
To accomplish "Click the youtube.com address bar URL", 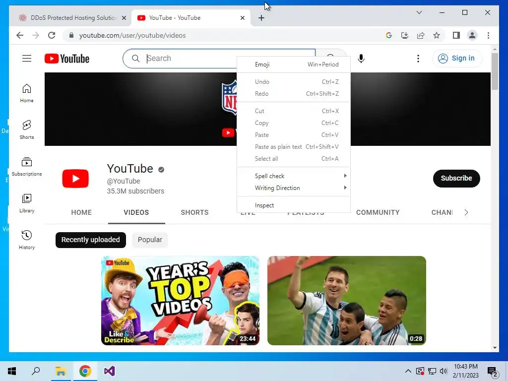I will [x=132, y=35].
